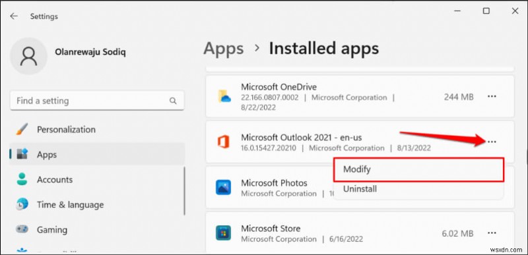
Task: Click the 6/16/2022 install date
Action: (345, 239)
